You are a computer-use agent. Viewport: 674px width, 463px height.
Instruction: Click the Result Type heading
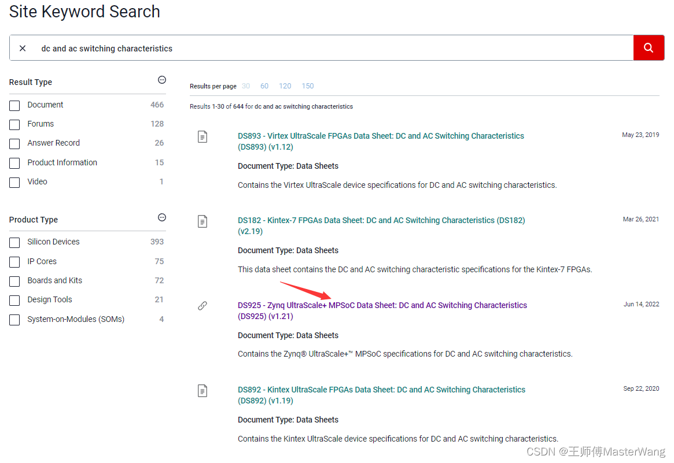tap(31, 82)
